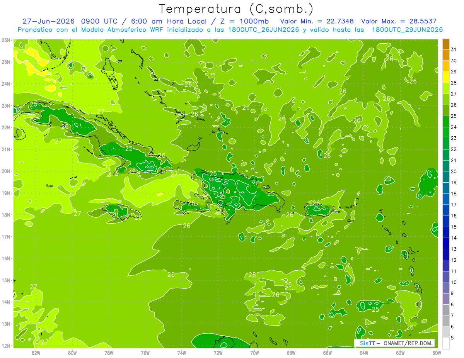Viewport: 464px width, 358px height.
Task: Click the legend value "17"
Action: [454, 205]
